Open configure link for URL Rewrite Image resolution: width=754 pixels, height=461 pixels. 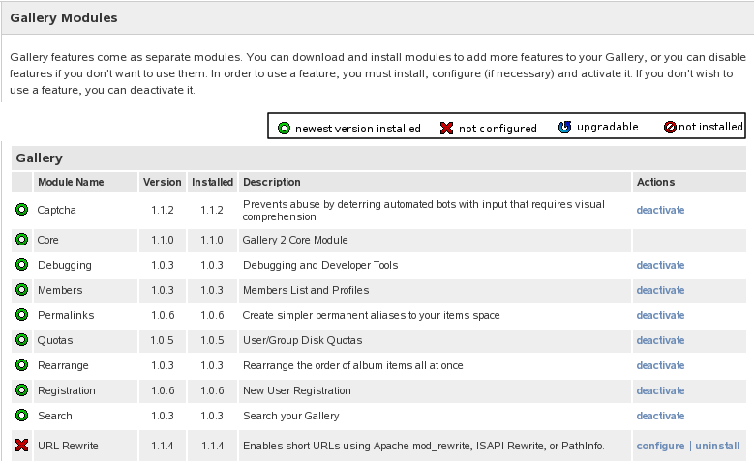coord(660,446)
